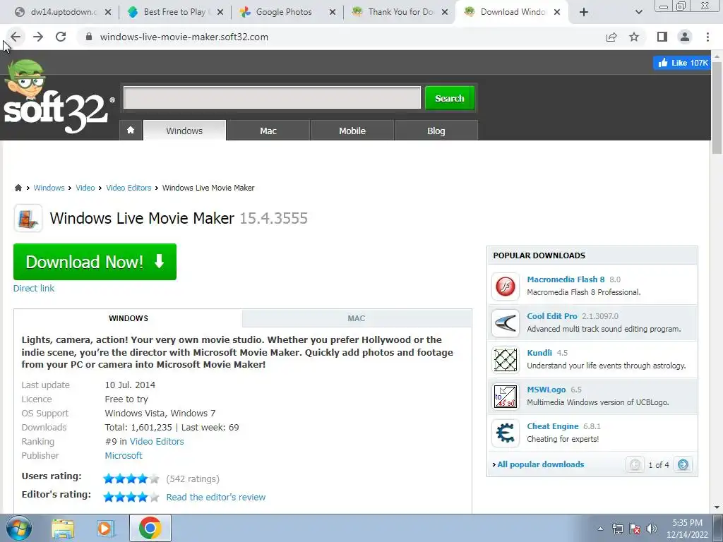Go to next popular downloads page
723x542 pixels.
tap(683, 464)
